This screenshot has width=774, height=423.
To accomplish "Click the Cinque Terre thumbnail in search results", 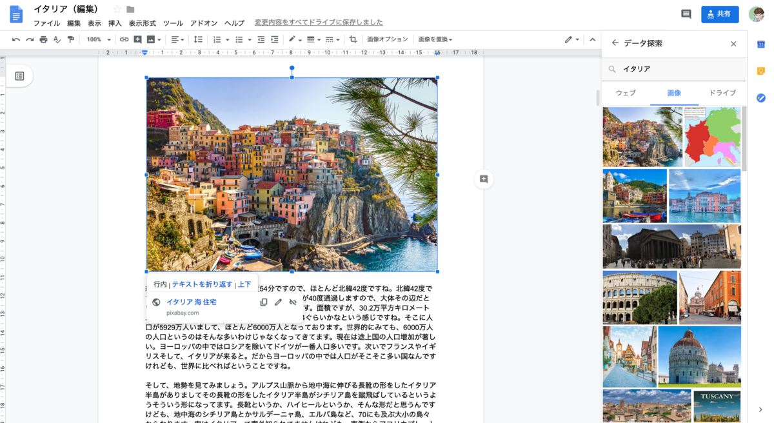I will point(641,136).
